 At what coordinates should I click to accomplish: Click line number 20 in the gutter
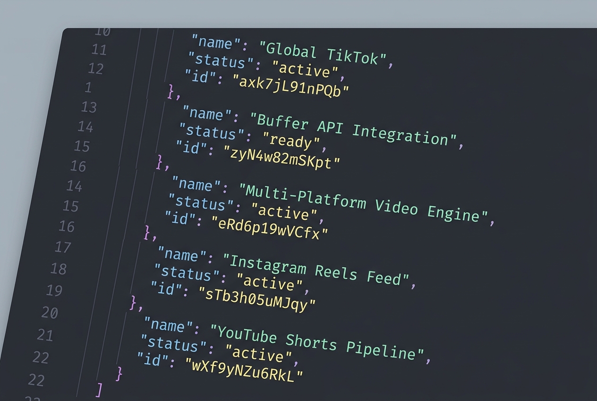tap(50, 312)
